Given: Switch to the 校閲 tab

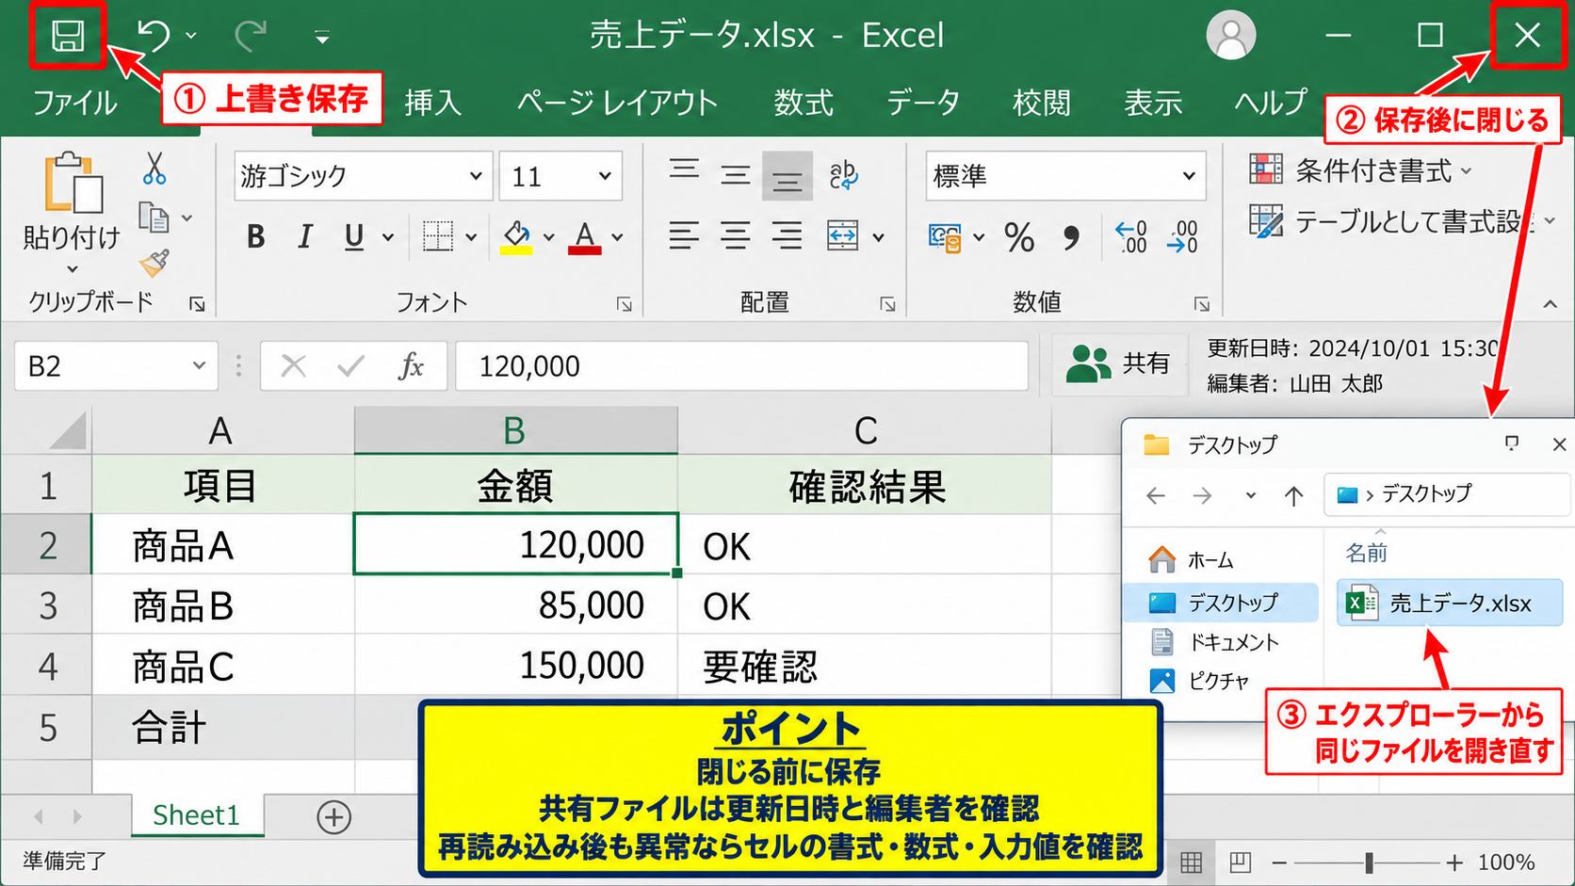Looking at the screenshot, I should pos(1042,102).
